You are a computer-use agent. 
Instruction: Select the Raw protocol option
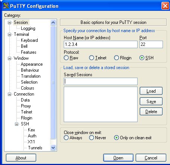pyautogui.click(x=66, y=58)
